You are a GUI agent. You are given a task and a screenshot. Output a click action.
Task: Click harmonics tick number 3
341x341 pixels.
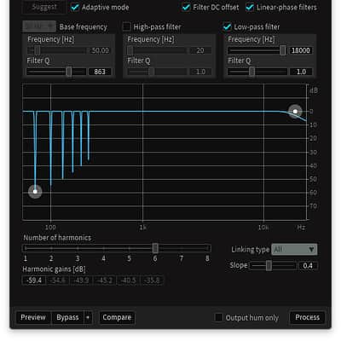click(x=78, y=258)
